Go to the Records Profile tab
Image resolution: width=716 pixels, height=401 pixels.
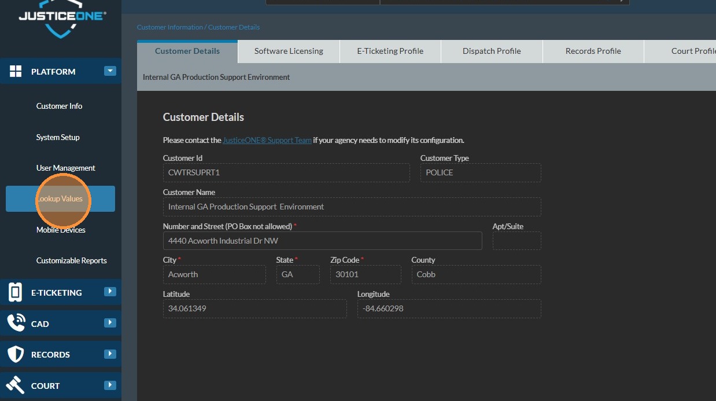(x=593, y=51)
